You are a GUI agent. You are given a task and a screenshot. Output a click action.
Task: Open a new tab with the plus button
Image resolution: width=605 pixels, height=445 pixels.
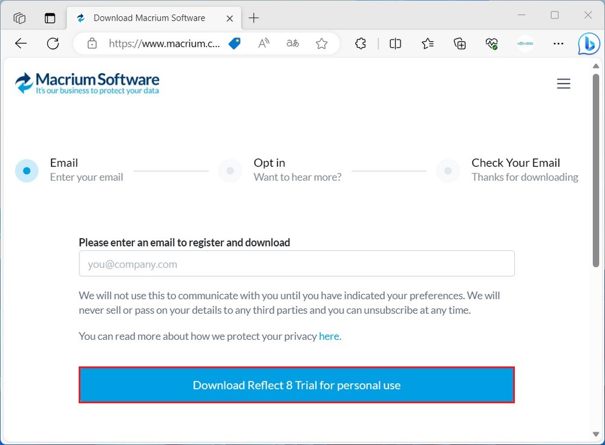click(x=254, y=18)
